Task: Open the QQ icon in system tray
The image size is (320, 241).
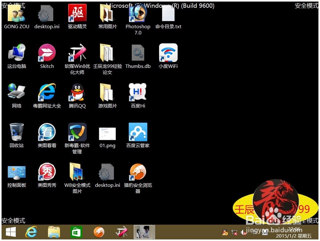Action: [225, 232]
